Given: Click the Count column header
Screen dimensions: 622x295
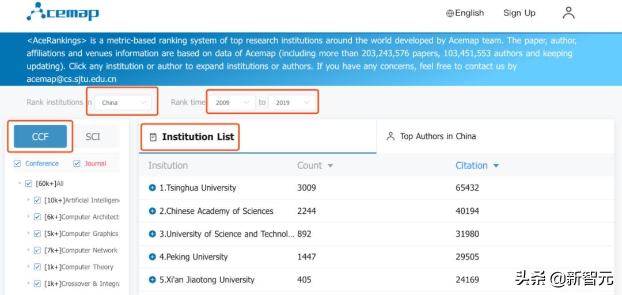Looking at the screenshot, I should pos(309,166).
